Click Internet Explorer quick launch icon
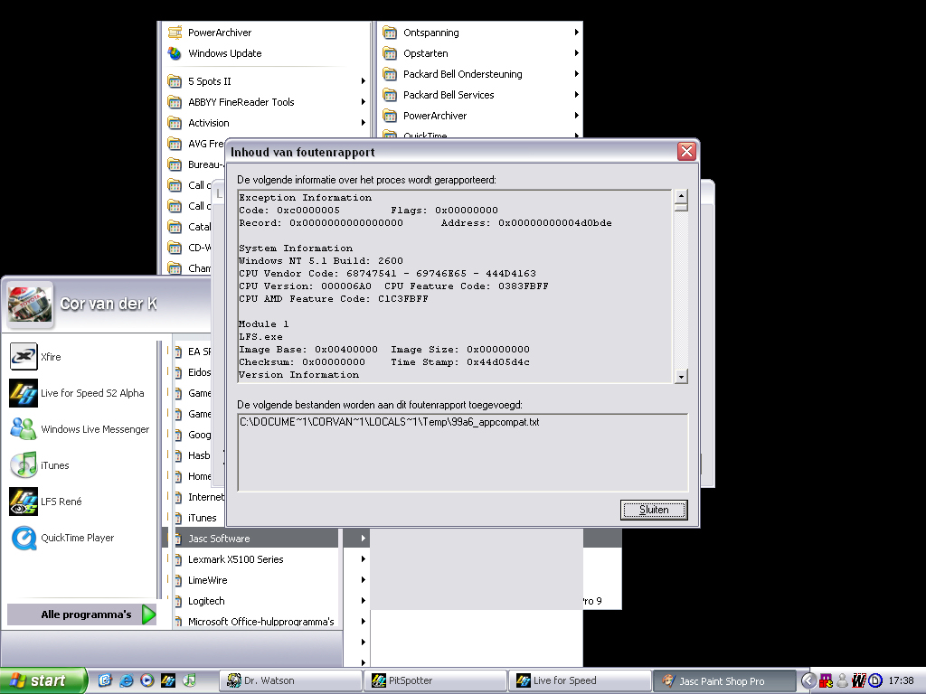This screenshot has height=694, width=926. [x=126, y=680]
